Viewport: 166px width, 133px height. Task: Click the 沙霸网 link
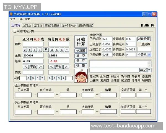[x=136, y=76]
